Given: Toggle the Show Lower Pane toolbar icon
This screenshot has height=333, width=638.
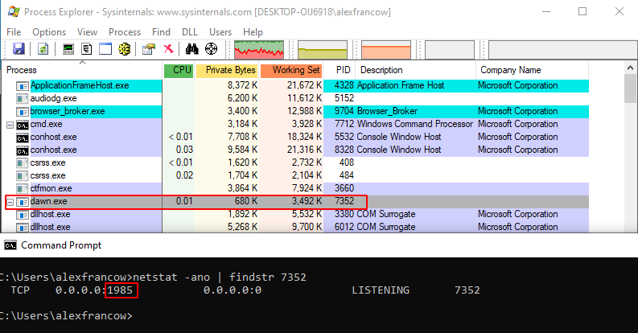Looking at the screenshot, I should click(105, 49).
